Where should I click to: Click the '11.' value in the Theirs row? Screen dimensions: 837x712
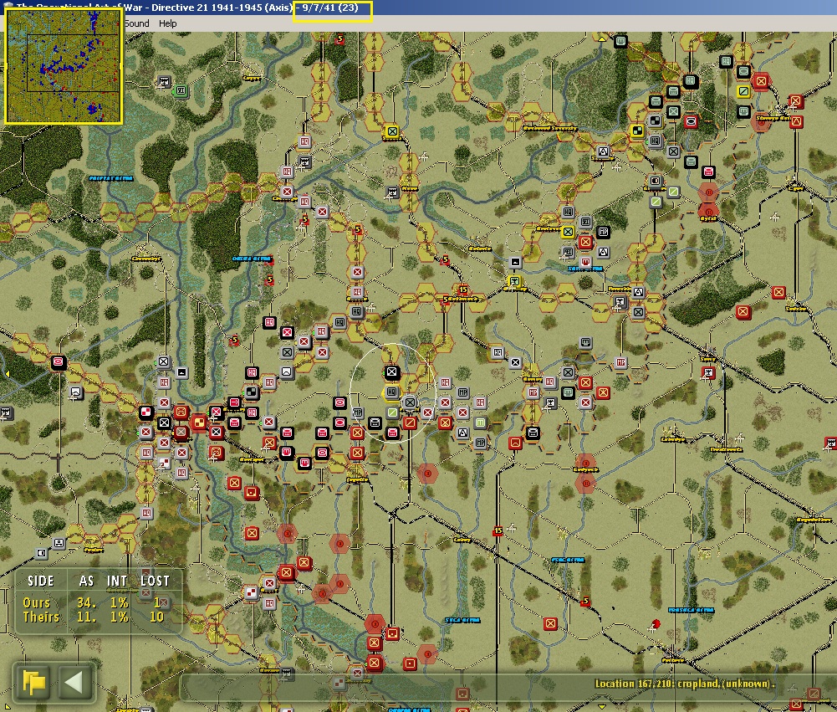point(86,617)
